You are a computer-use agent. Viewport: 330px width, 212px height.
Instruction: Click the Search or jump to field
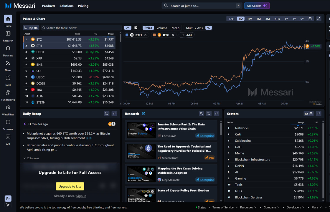point(202,6)
